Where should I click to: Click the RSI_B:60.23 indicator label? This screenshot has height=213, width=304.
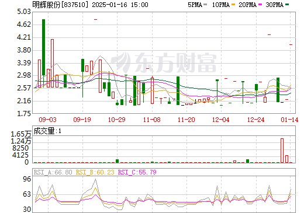[95, 172]
